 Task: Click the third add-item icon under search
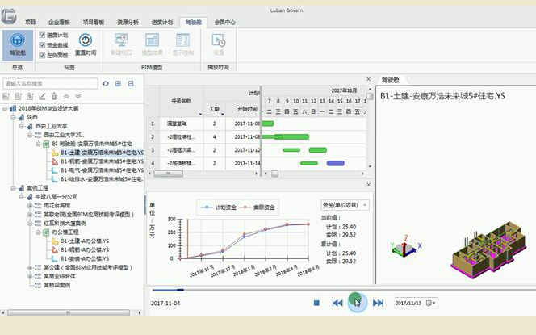click(x=30, y=96)
